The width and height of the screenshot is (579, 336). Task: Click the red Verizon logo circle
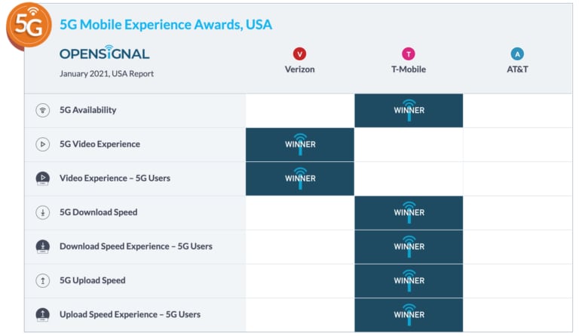pyautogui.click(x=299, y=53)
